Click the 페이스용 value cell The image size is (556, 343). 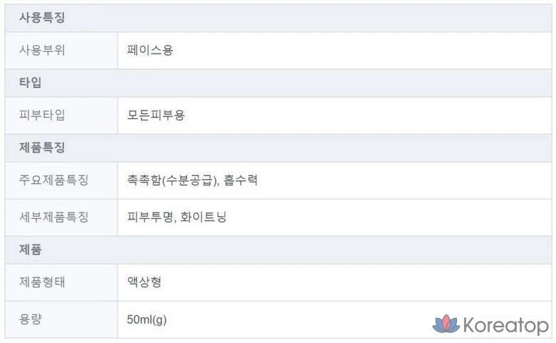coord(150,51)
